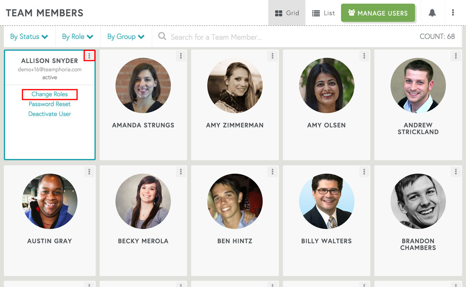Switch to Grid view
Image resolution: width=466 pixels, height=287 pixels.
point(287,13)
